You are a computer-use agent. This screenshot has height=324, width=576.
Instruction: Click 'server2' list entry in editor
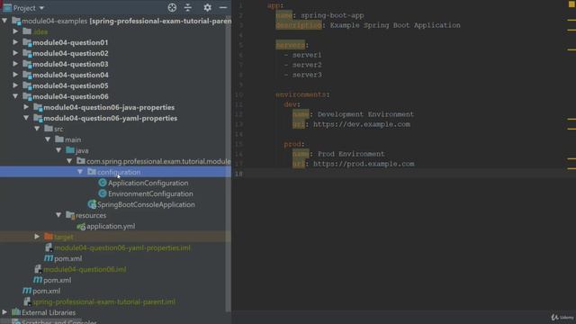[x=307, y=65]
